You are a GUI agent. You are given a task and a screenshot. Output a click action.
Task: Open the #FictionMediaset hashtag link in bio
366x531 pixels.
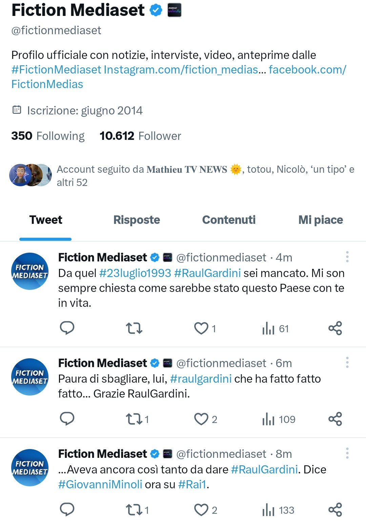tap(56, 69)
